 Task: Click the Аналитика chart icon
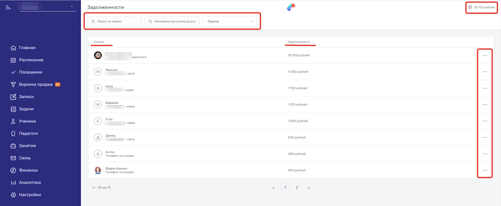(x=13, y=183)
